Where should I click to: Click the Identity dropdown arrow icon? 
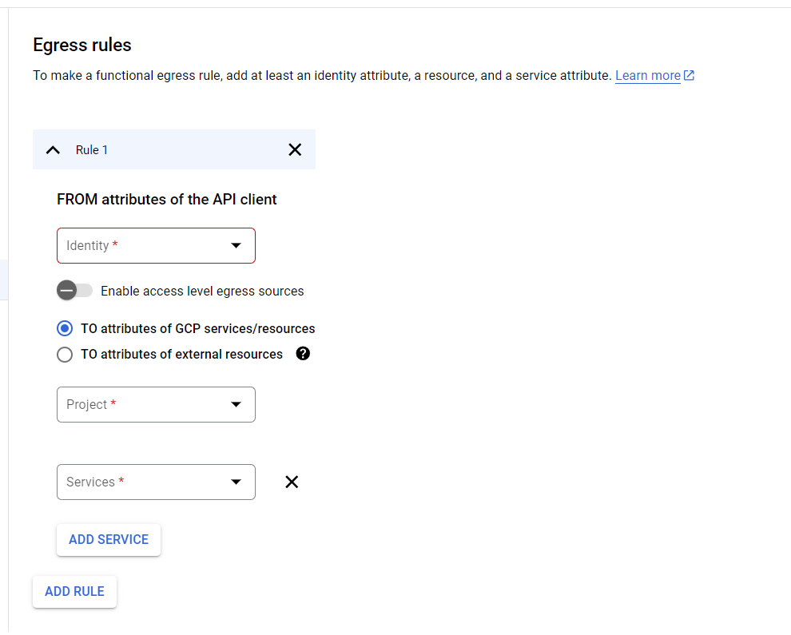(x=236, y=245)
